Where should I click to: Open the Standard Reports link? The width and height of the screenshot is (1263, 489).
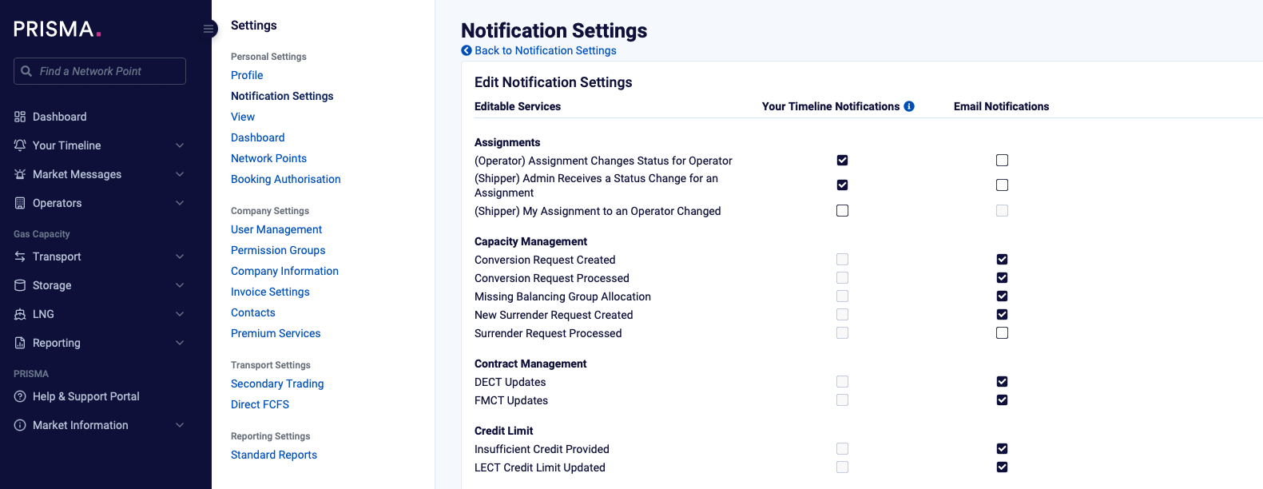[x=274, y=455]
